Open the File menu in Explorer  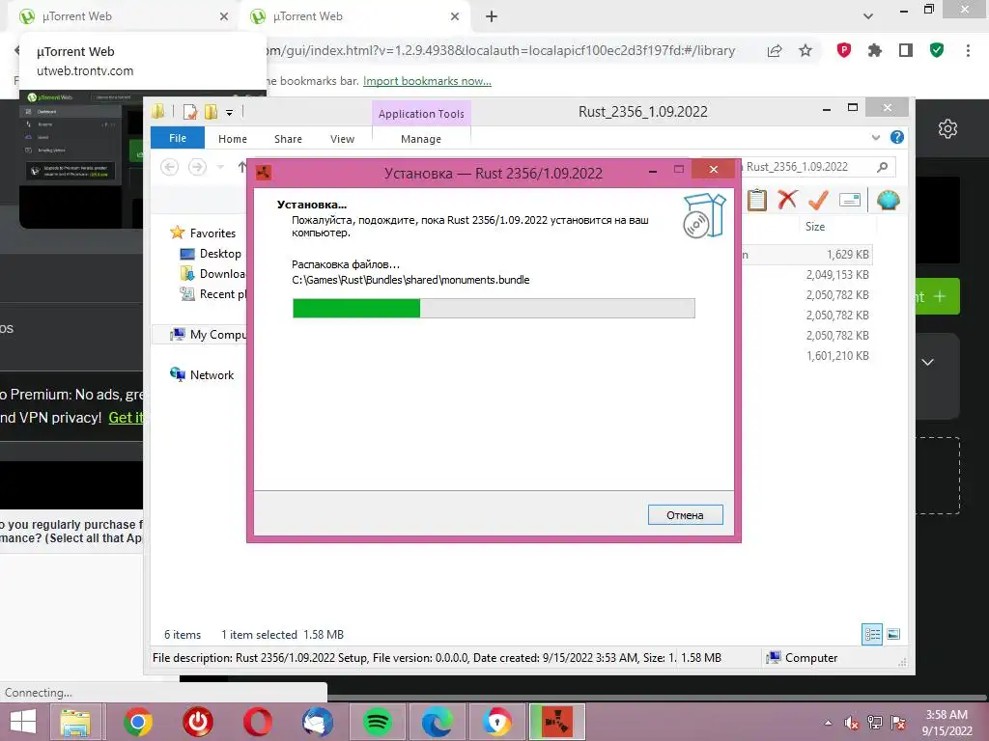178,138
